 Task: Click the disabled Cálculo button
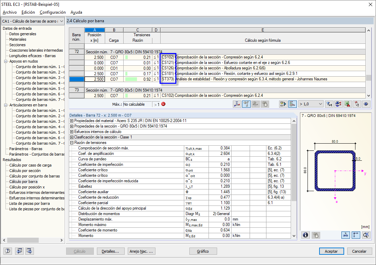click(x=79, y=251)
